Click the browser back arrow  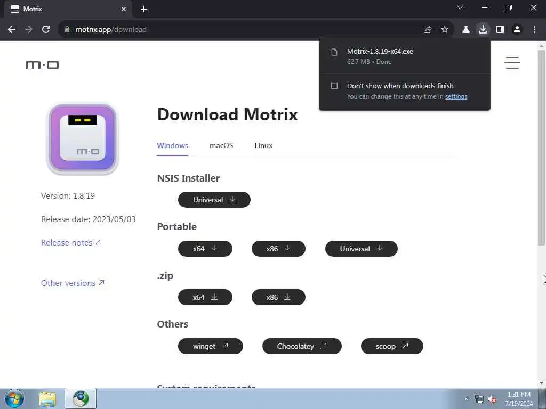pos(12,30)
